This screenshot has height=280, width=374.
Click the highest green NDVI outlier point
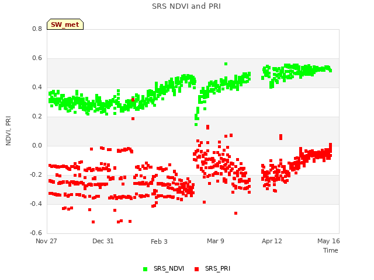click(226, 64)
